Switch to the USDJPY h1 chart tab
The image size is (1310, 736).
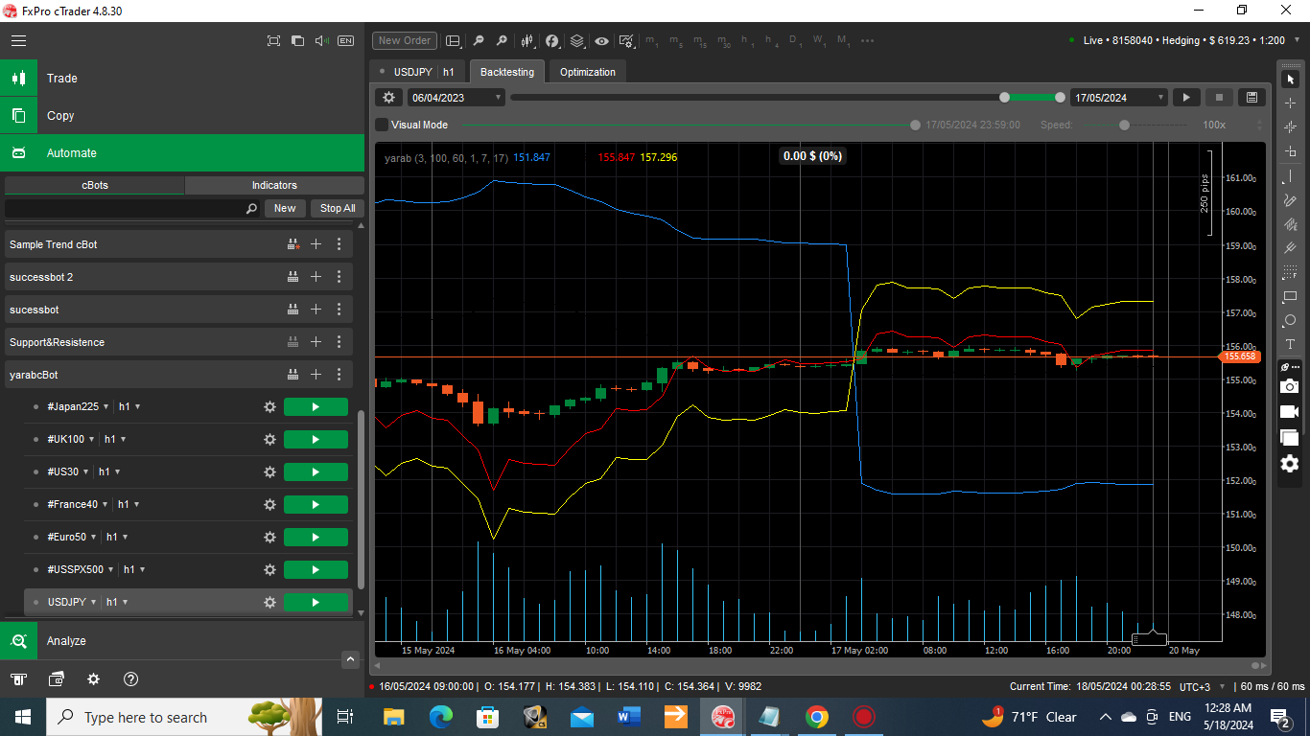[x=417, y=72]
